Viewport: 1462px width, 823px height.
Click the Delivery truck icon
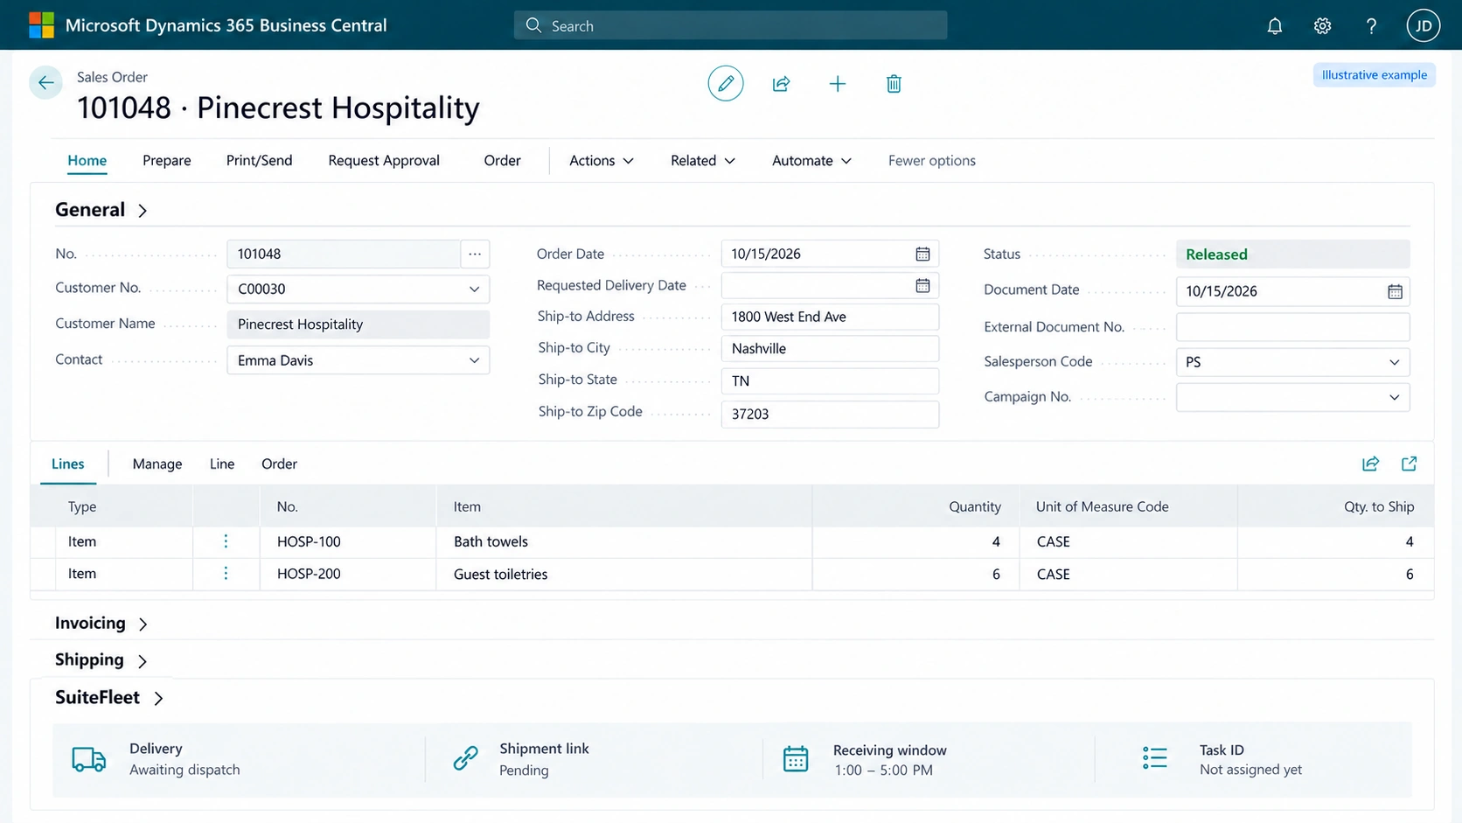point(88,759)
